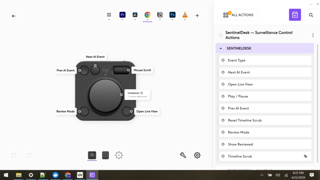Show info for the Contextual dial
Screen dimensions: 320x180
(142, 93)
